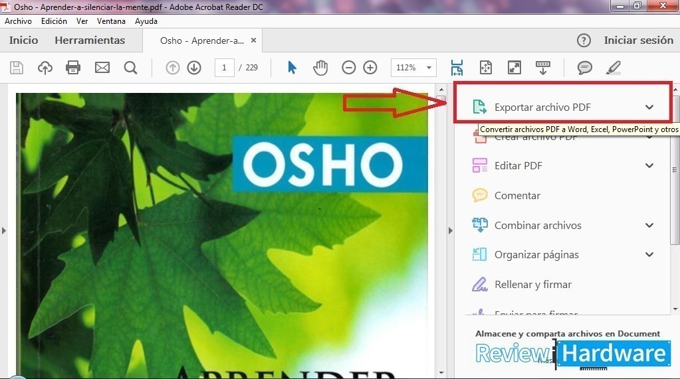
Task: Open the Ventana menu
Action: [111, 21]
